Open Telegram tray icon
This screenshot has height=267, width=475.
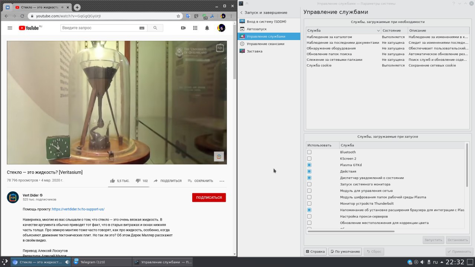click(x=410, y=262)
